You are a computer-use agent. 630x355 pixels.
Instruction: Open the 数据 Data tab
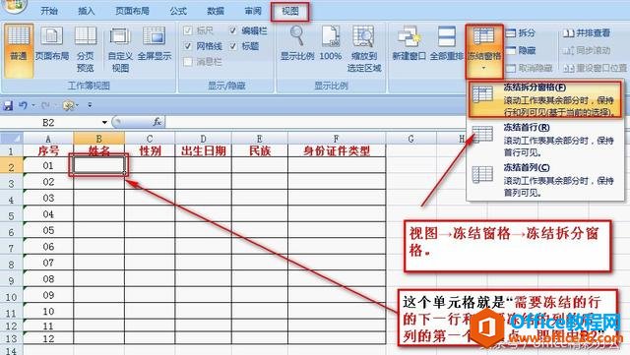216,11
